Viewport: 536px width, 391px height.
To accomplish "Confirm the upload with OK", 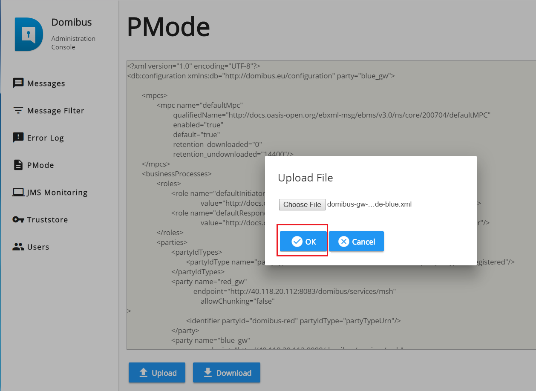I will coord(303,241).
